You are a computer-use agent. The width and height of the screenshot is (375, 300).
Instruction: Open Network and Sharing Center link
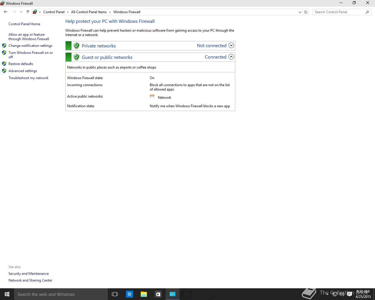coord(30,280)
